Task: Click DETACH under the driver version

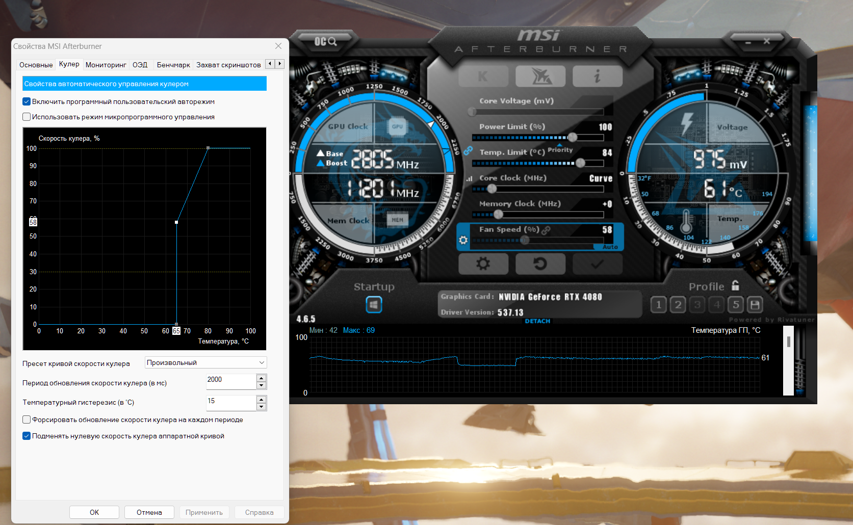Action: [537, 321]
